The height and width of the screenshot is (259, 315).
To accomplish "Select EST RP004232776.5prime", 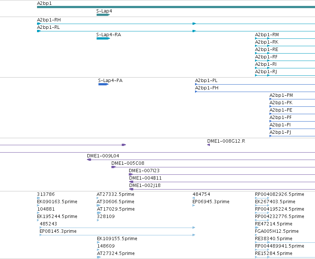I will tap(279, 217).
